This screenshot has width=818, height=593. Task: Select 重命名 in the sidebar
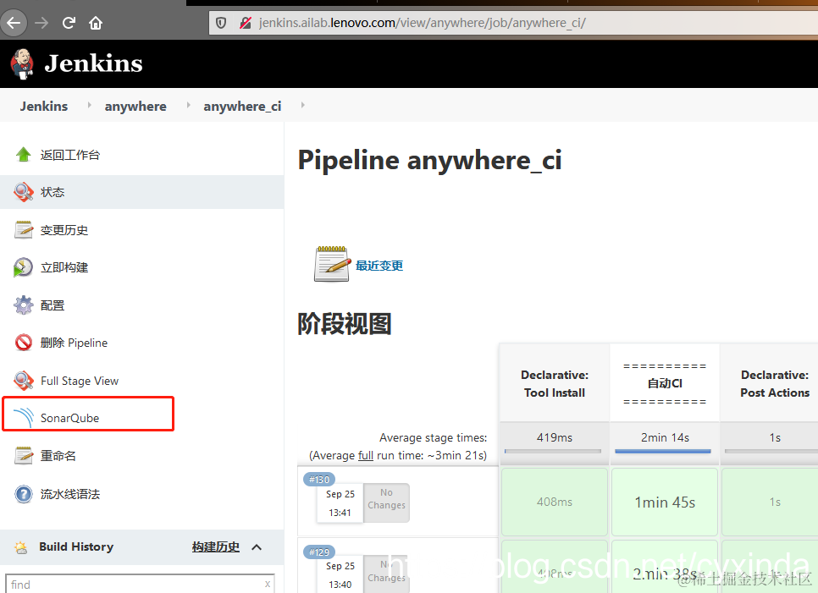coord(58,456)
